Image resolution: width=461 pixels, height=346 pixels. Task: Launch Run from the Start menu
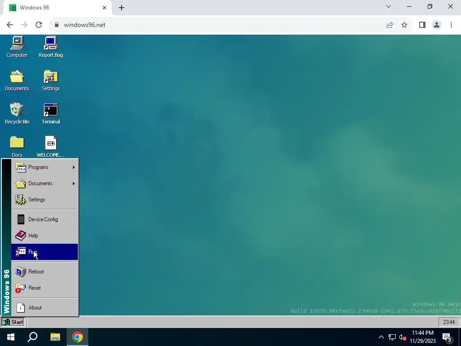click(x=45, y=252)
